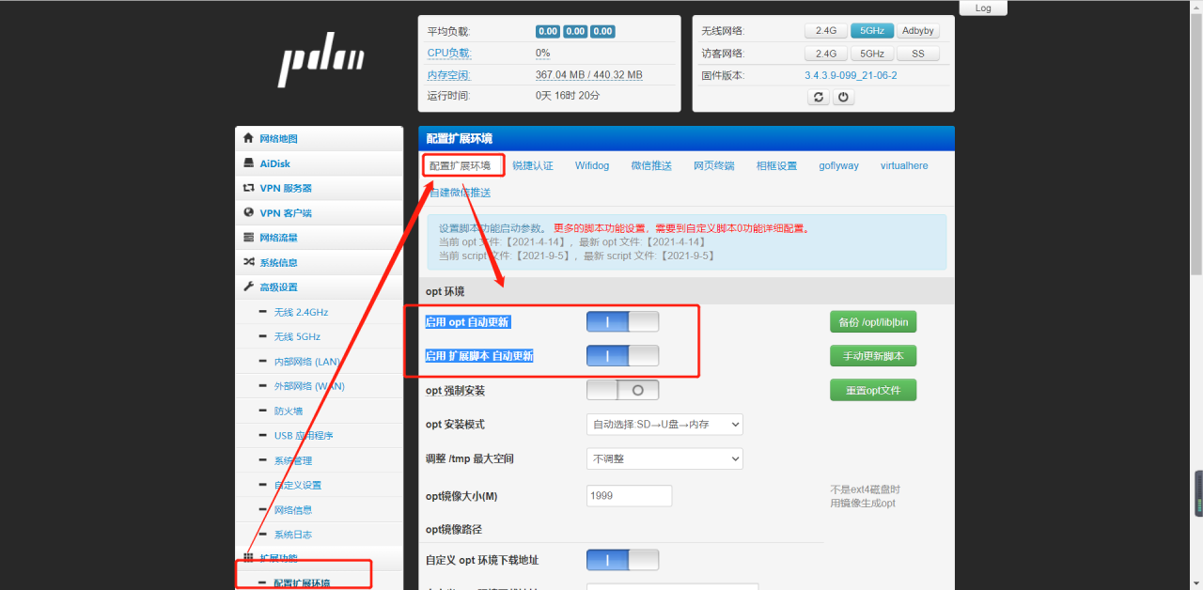This screenshot has height=590, width=1203.
Task: Click guest network 2.4G button
Action: coord(825,54)
